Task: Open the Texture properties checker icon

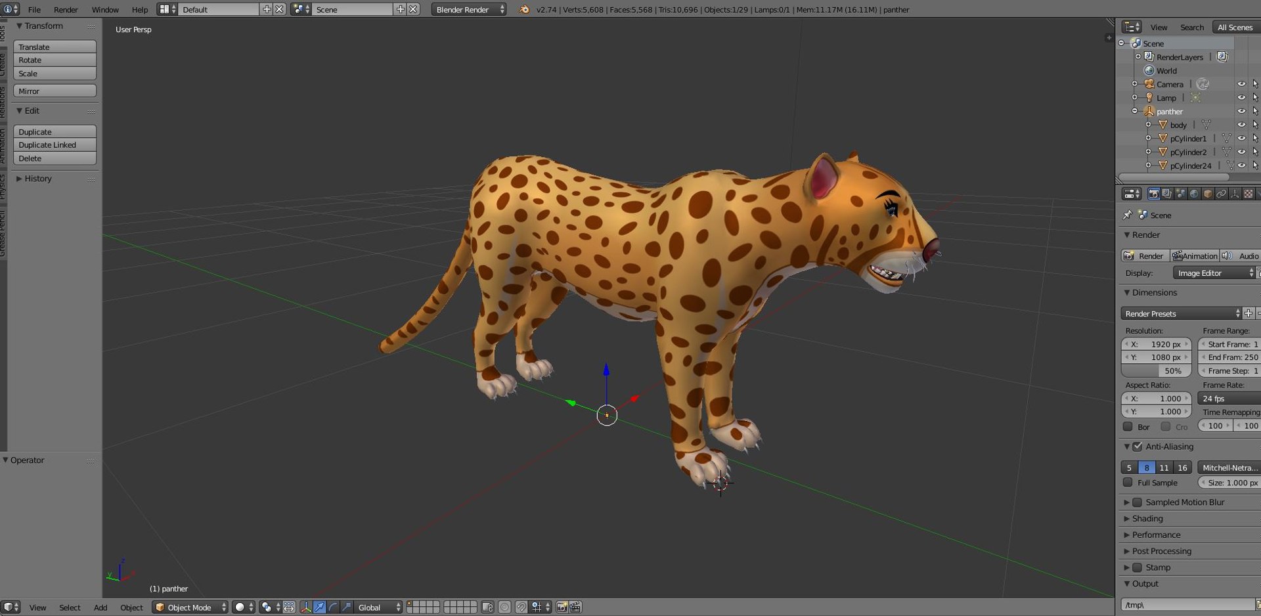Action: [1249, 194]
